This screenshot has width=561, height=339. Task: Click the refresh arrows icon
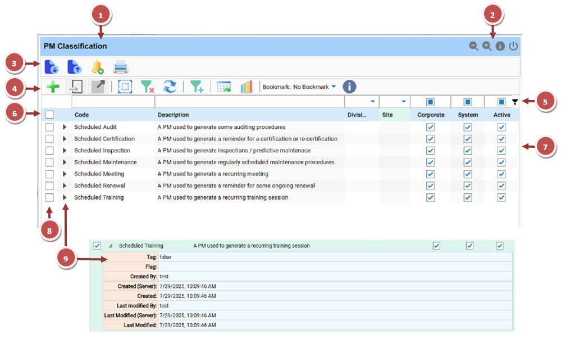(x=170, y=87)
